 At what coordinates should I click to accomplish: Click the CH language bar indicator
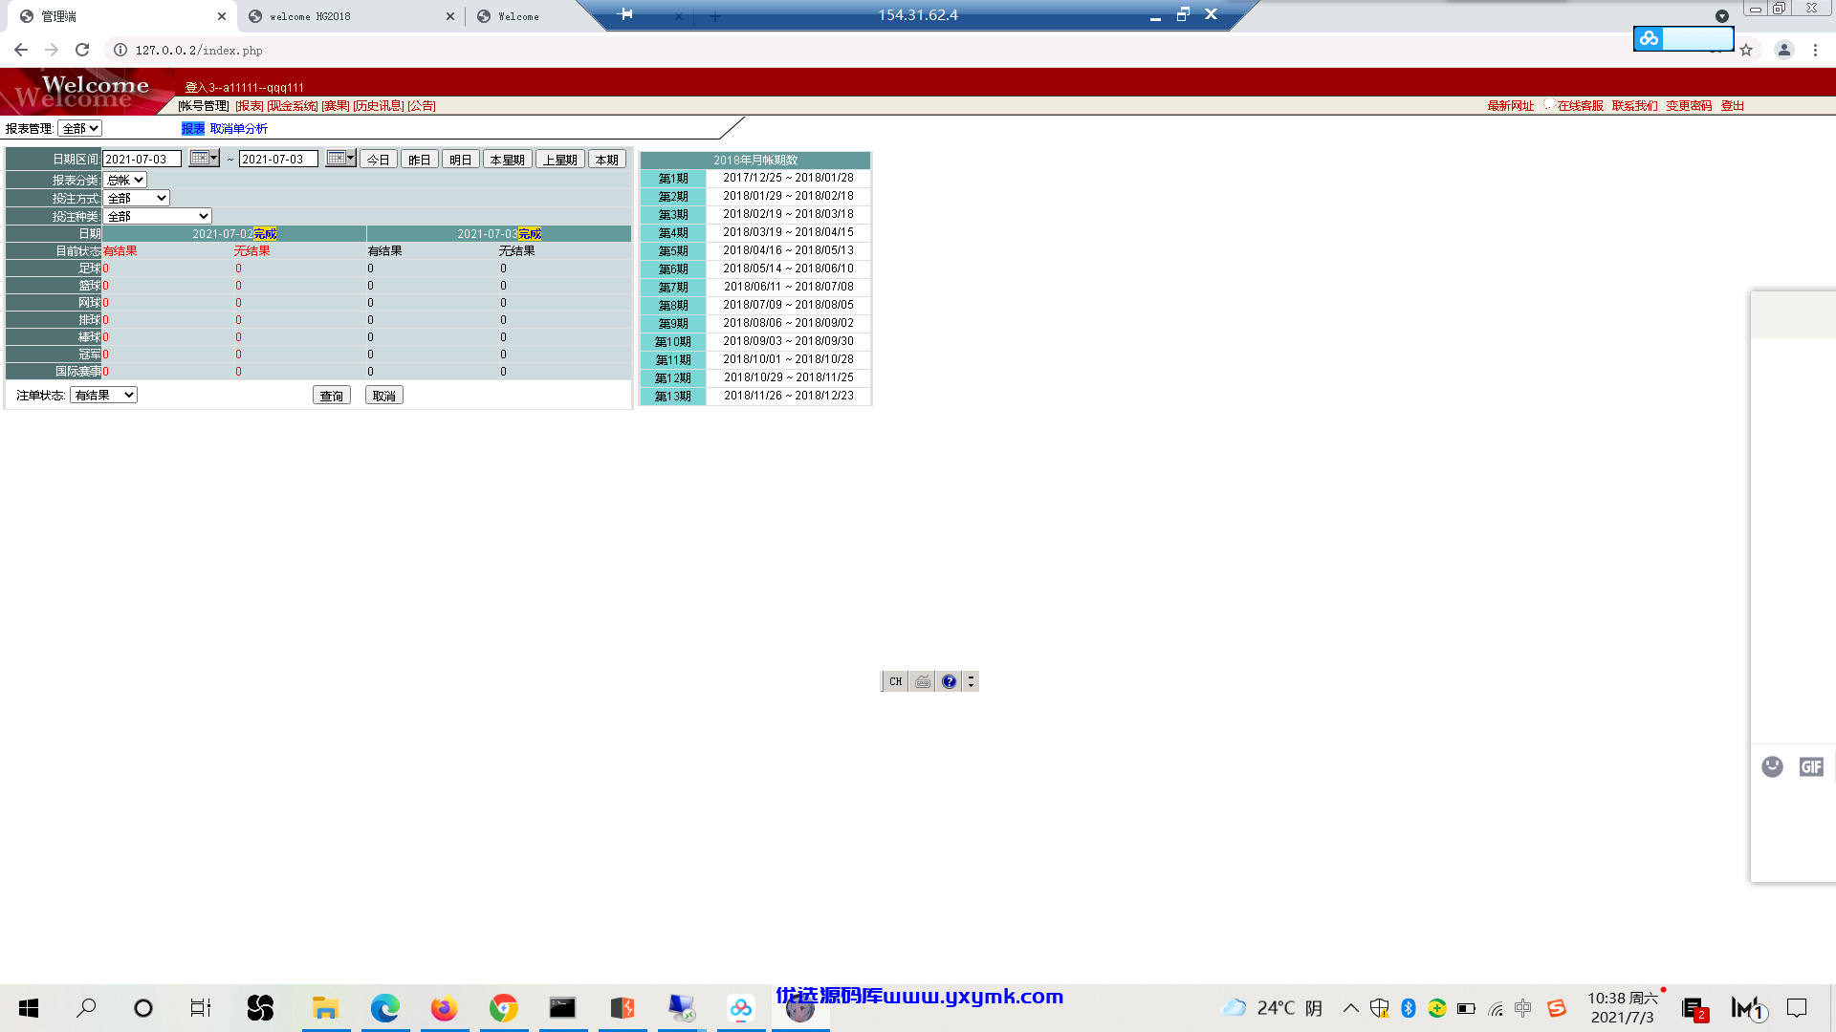pyautogui.click(x=895, y=681)
